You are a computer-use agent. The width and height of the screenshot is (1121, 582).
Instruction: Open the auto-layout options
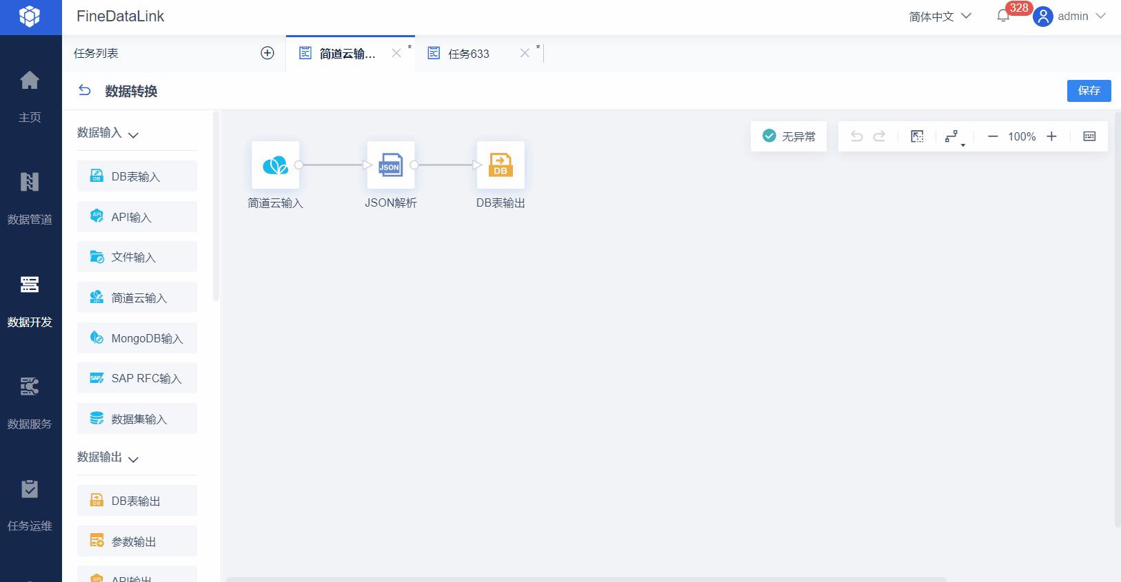click(x=954, y=137)
